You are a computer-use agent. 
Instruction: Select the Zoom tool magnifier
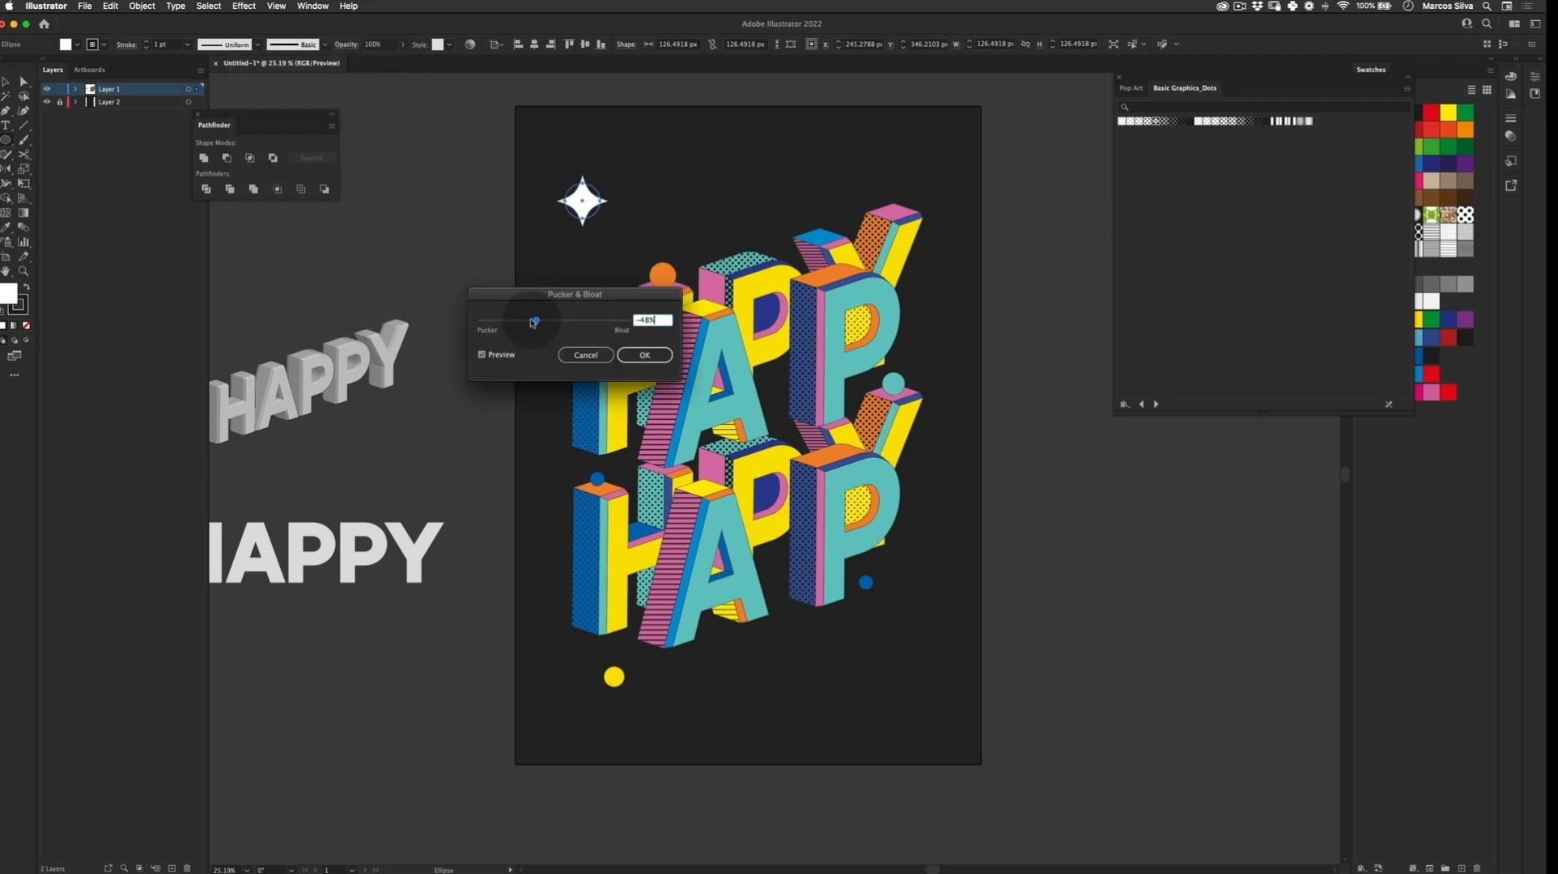(x=23, y=271)
